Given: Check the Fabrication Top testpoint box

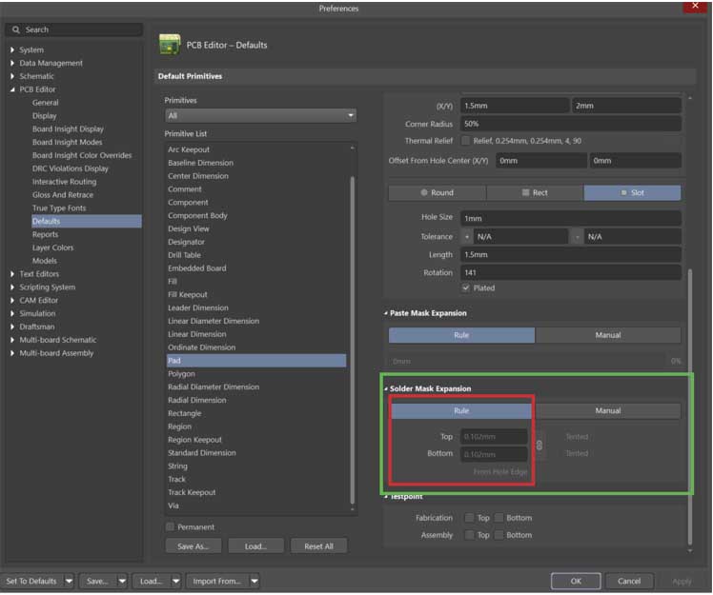Looking at the screenshot, I should 469,518.
